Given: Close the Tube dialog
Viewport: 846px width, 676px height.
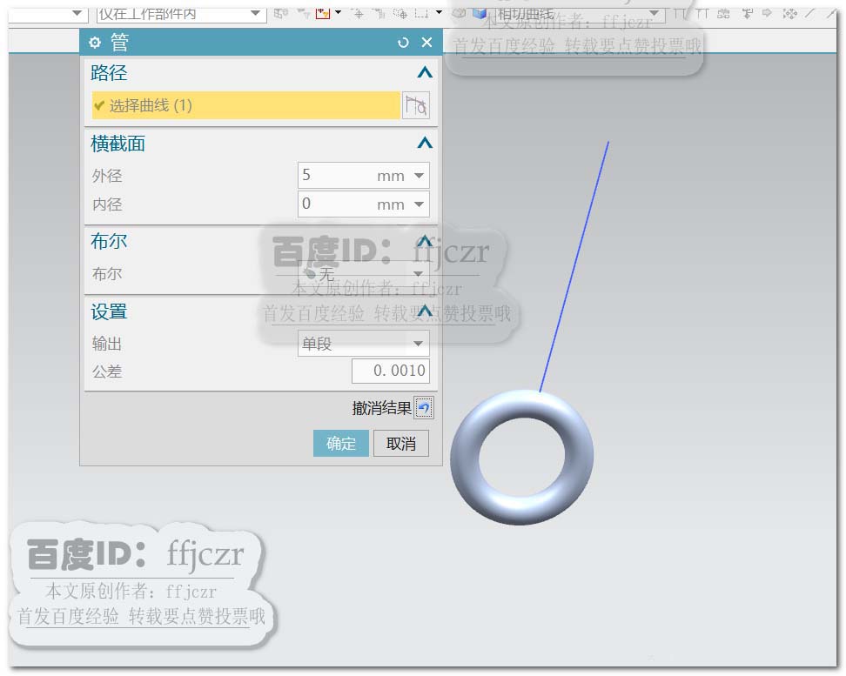Looking at the screenshot, I should (x=426, y=42).
